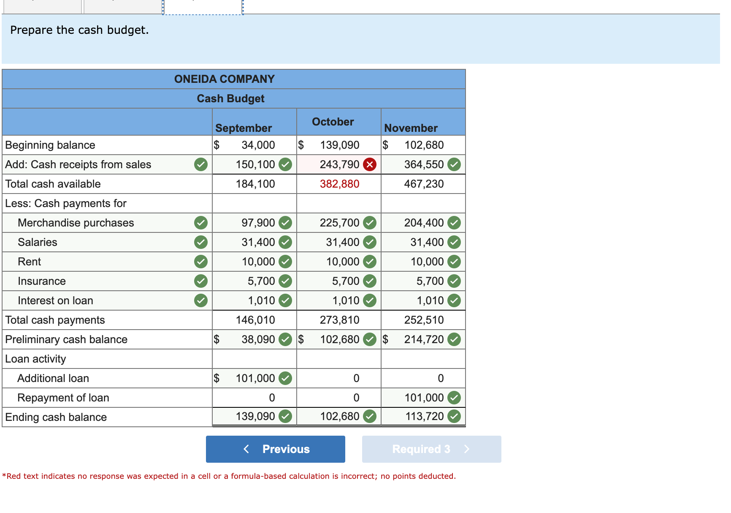Click green check beside November ending balance 113,720
This screenshot has height=513, width=731.
(x=454, y=416)
